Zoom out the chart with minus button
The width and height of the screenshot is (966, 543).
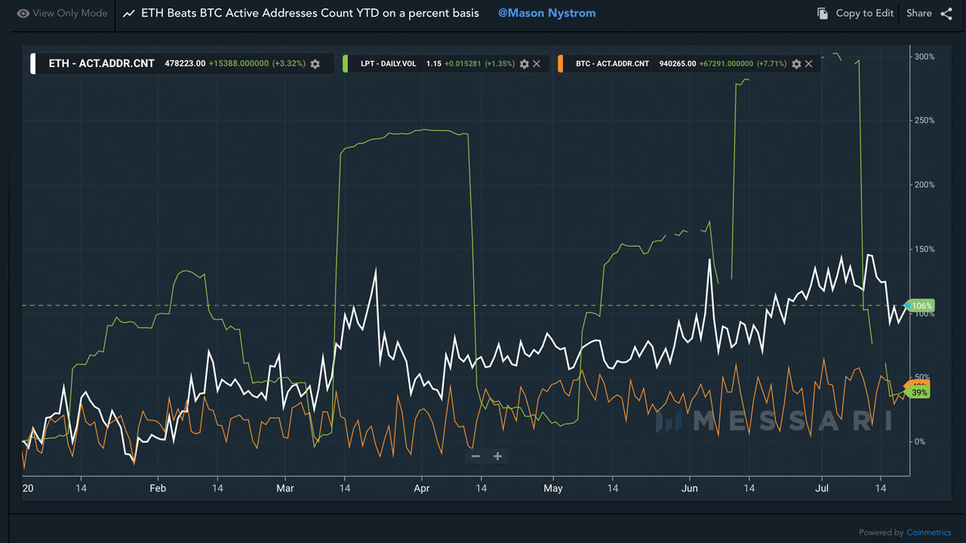[475, 456]
